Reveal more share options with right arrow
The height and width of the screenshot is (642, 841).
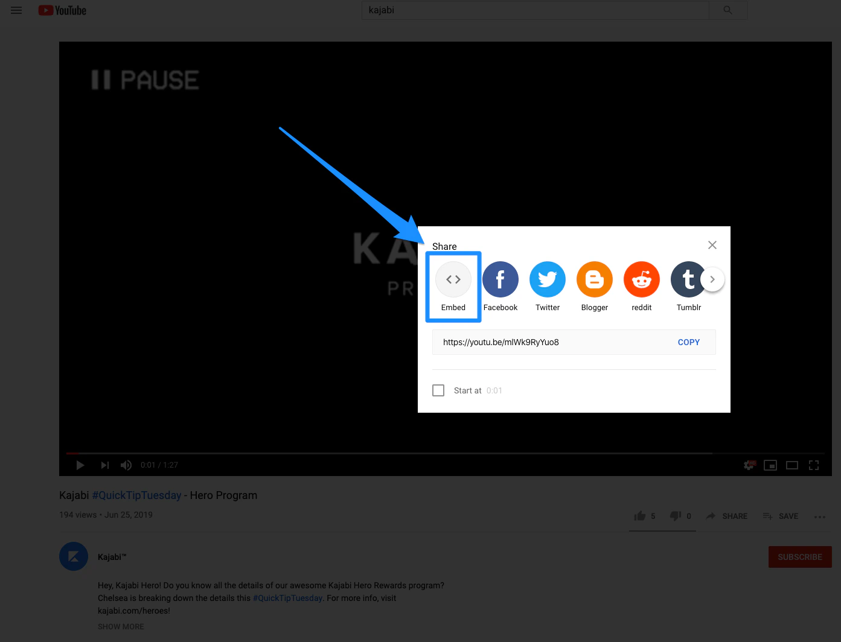point(712,279)
